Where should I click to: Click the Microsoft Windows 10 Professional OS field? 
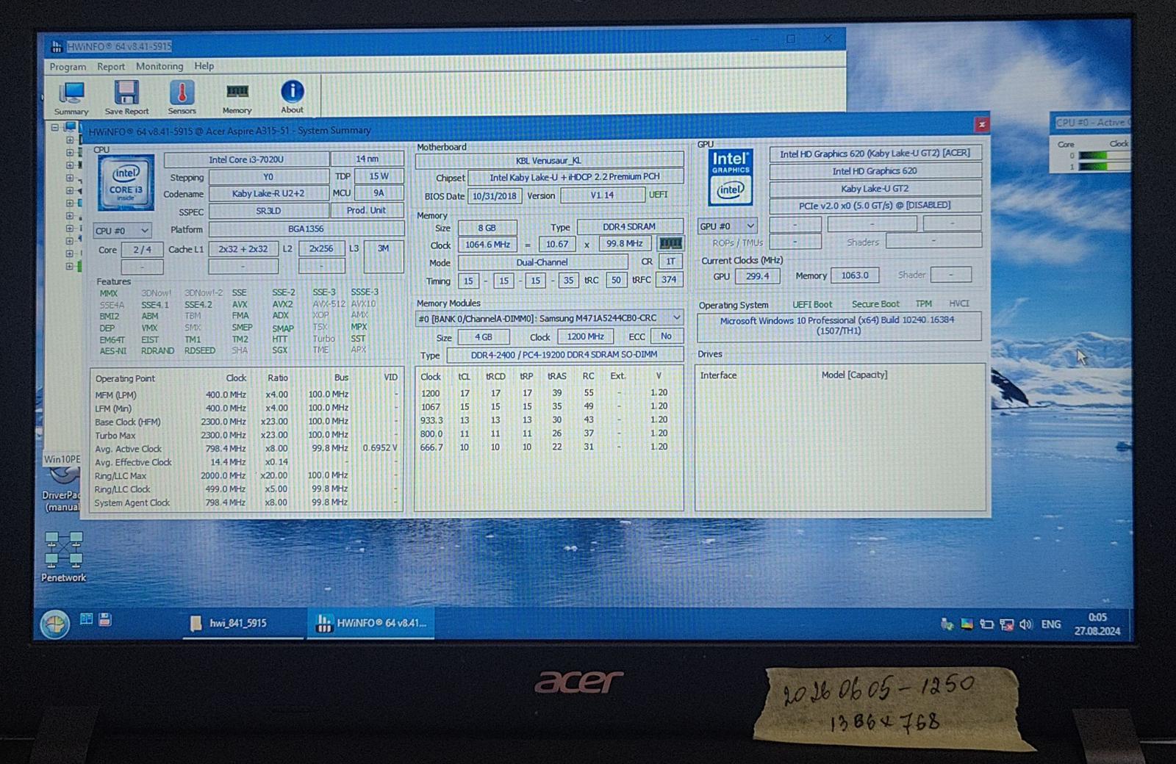pyautogui.click(x=838, y=326)
